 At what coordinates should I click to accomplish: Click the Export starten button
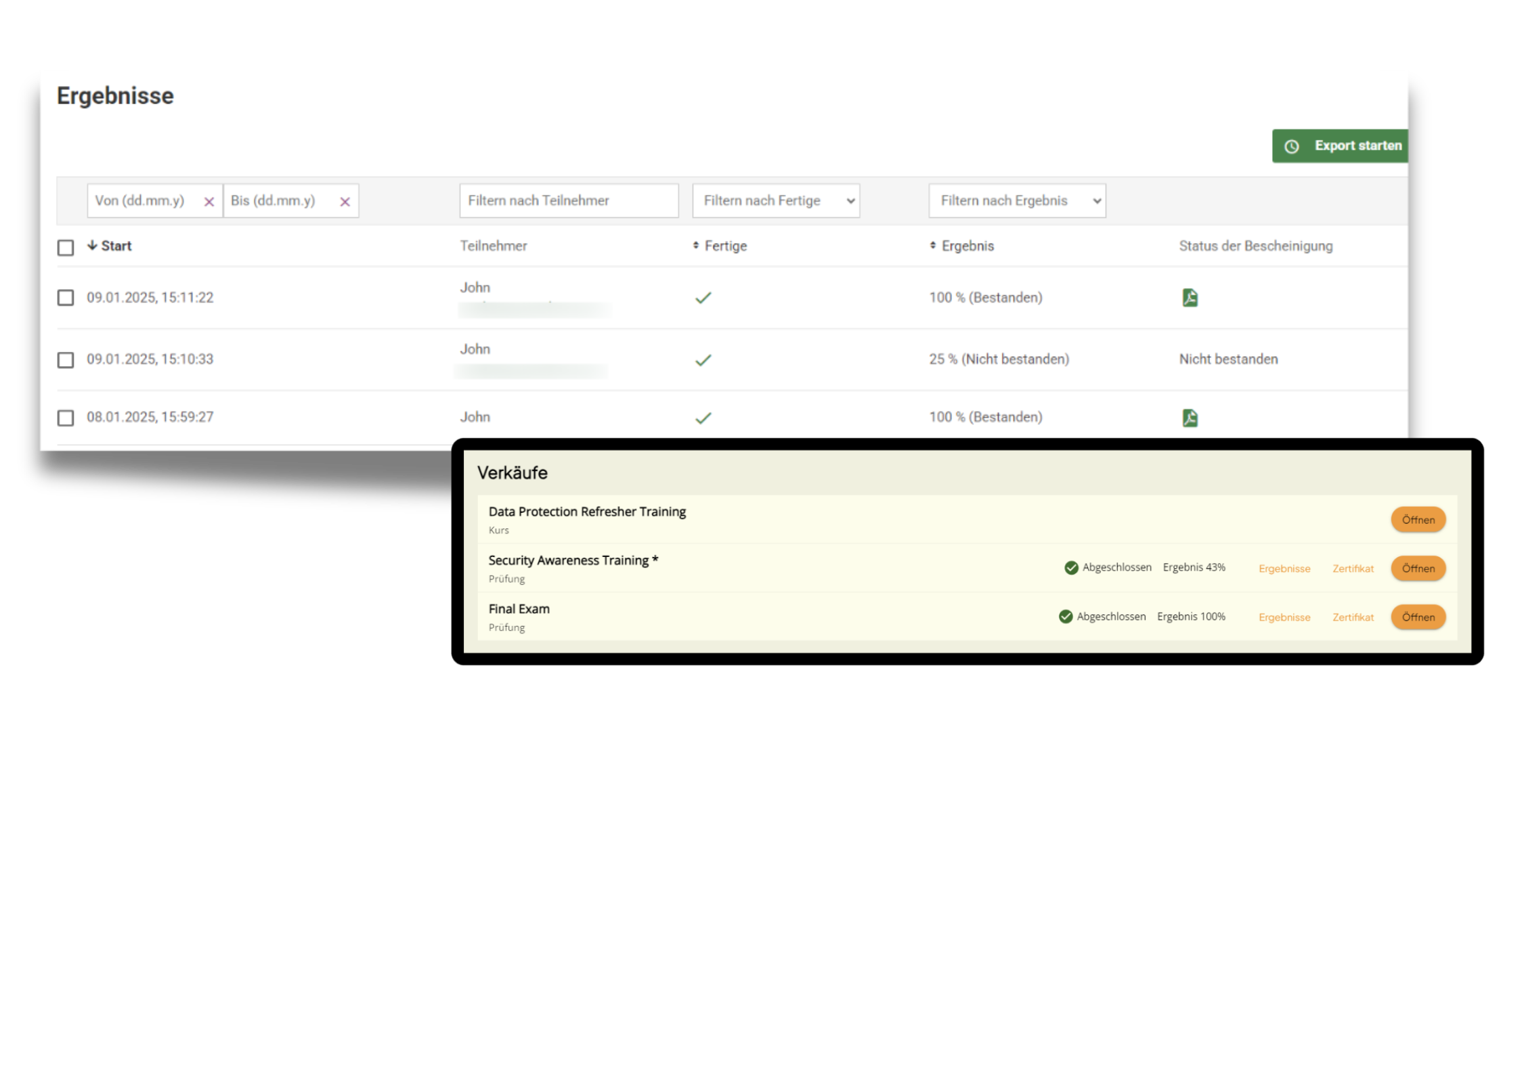coord(1357,146)
